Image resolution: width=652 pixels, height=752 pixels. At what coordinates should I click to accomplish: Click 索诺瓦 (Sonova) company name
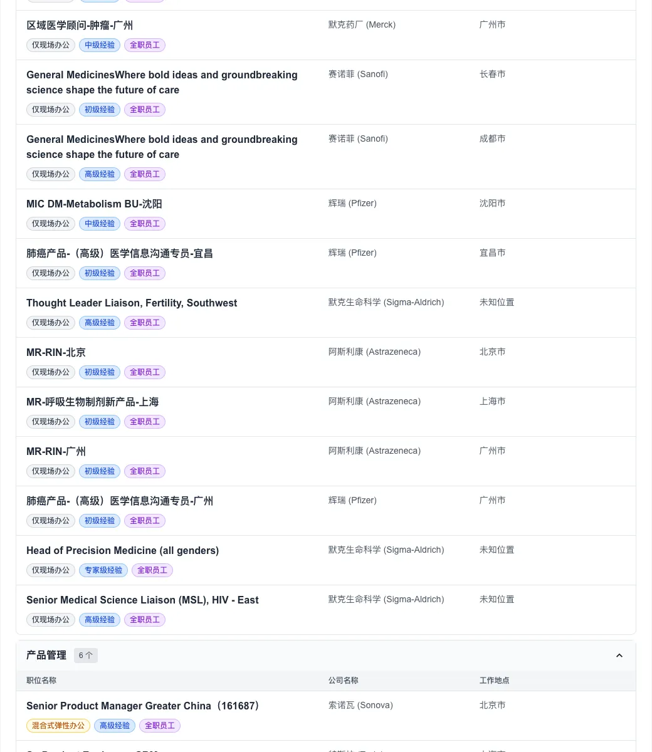pos(360,706)
